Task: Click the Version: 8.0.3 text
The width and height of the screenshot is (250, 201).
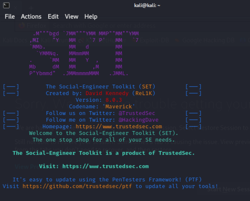Action: [x=99, y=100]
